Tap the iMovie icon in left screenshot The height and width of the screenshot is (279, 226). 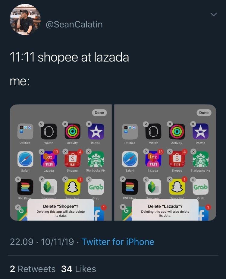tap(96, 132)
